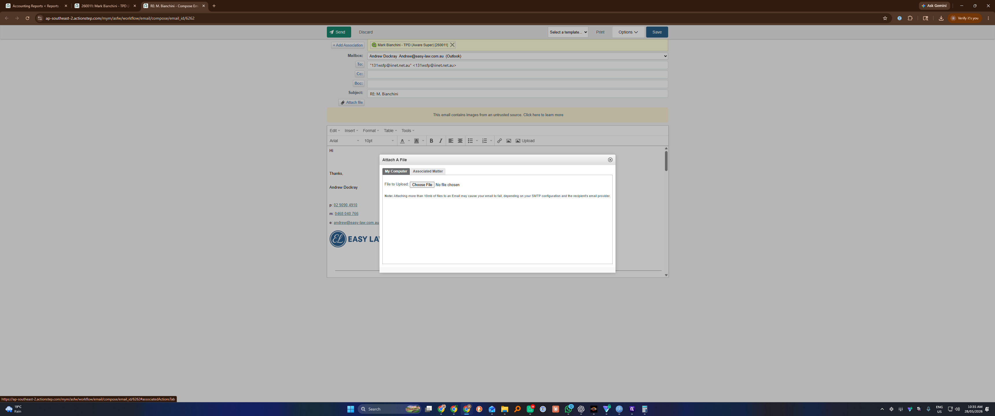The width and height of the screenshot is (995, 416).
Task: Open the Table menu in the editor
Action: coord(390,131)
